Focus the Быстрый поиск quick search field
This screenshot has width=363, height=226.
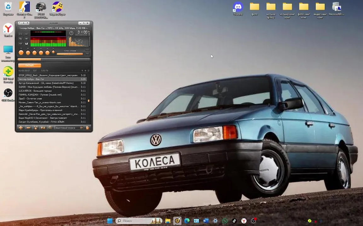(x=67, y=128)
